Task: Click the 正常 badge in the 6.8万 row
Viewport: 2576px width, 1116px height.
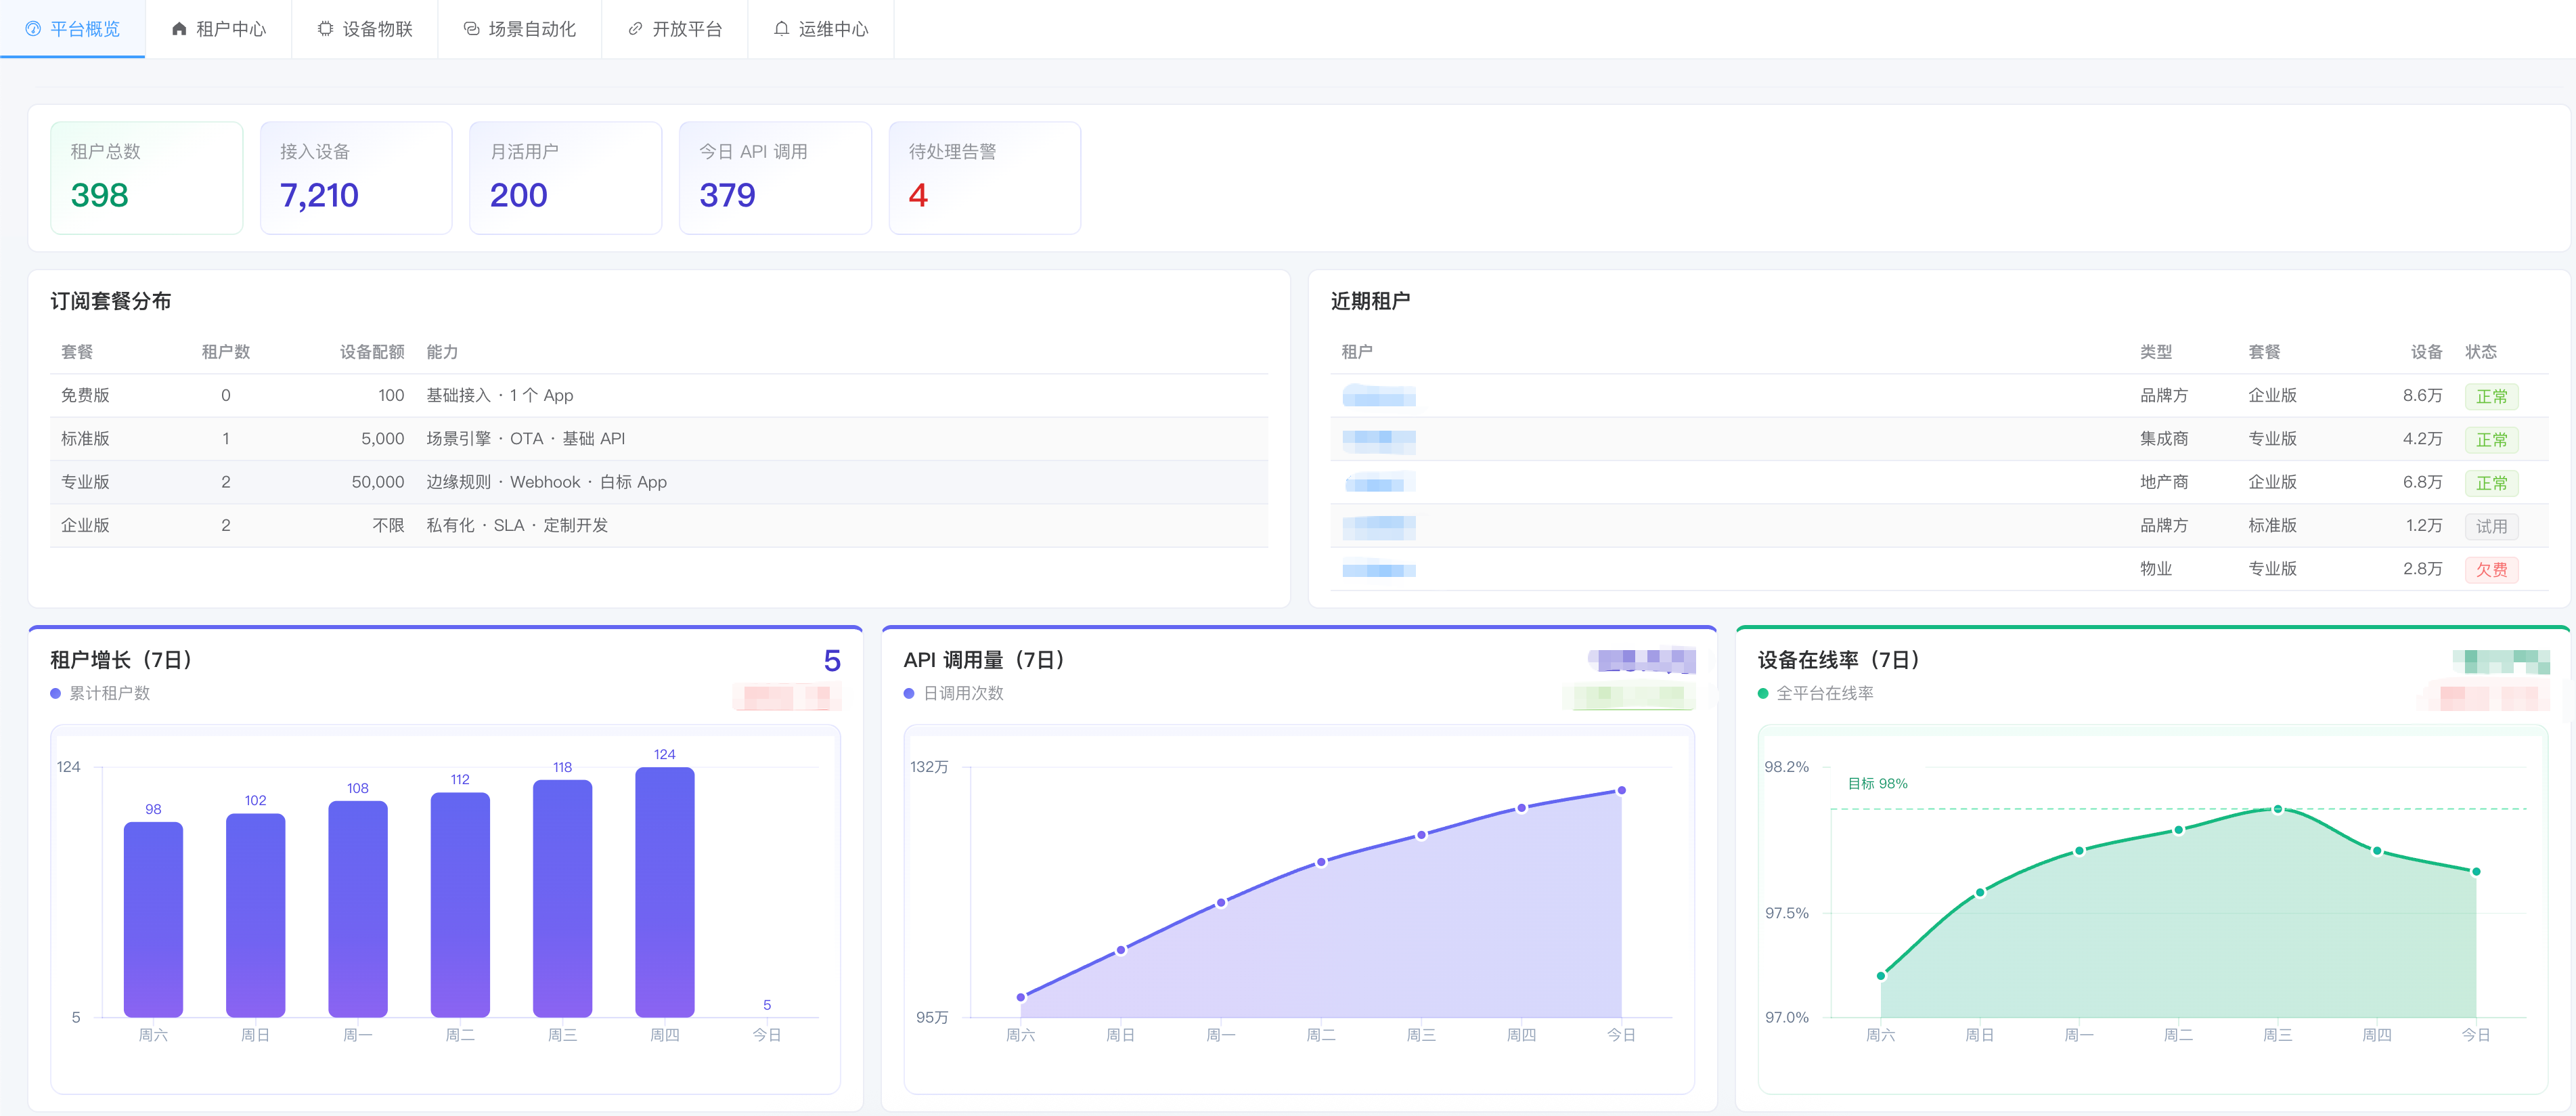Action: [2491, 484]
